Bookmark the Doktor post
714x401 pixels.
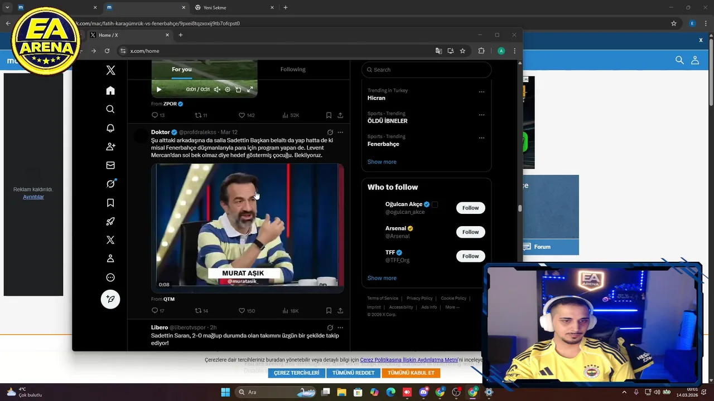point(329,311)
